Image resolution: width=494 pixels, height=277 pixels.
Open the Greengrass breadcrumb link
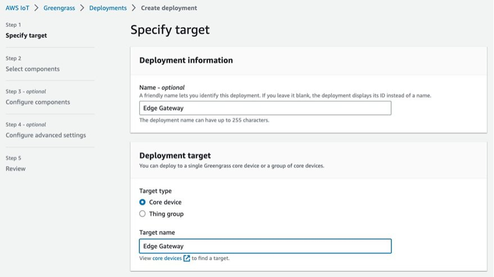[59, 8]
